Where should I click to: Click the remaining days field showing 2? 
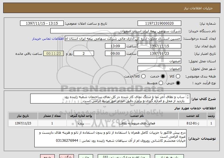pyautogui.click(x=84, y=54)
